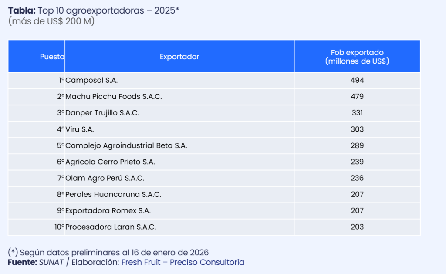
Task: Click the Puesto column header
Action: 52,57
